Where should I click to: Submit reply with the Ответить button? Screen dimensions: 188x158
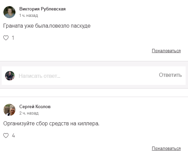(171, 75)
